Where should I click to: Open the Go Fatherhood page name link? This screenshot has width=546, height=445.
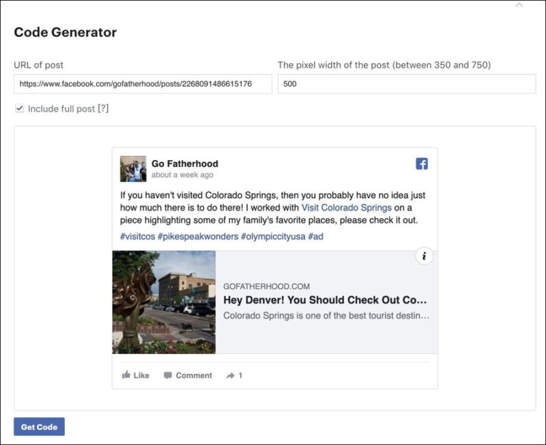(x=184, y=164)
